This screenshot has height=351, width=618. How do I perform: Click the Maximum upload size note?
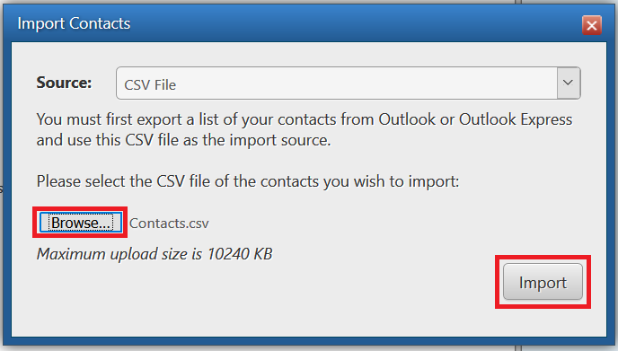point(154,254)
